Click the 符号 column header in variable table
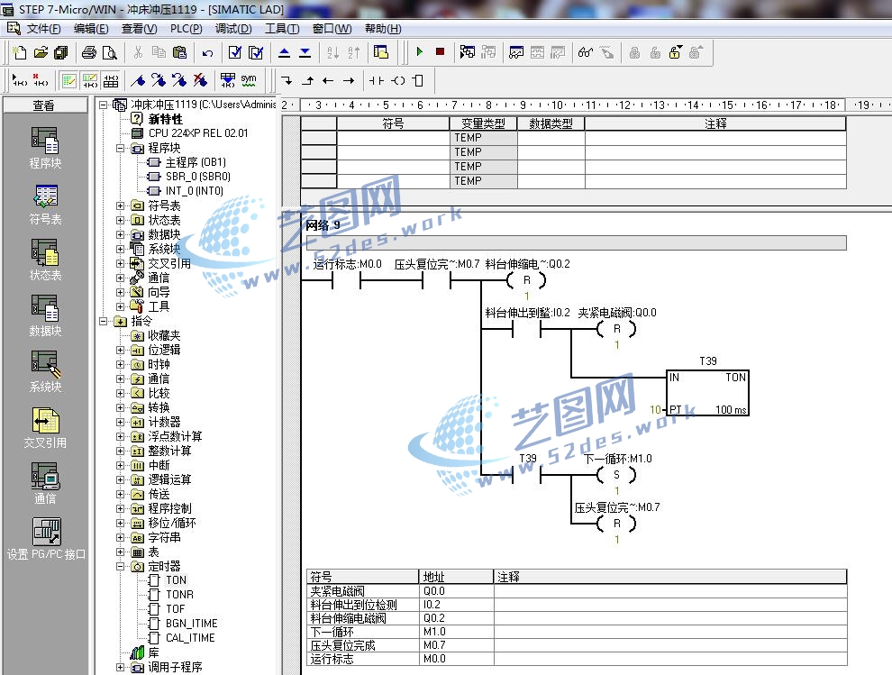The width and height of the screenshot is (892, 675). click(x=393, y=123)
